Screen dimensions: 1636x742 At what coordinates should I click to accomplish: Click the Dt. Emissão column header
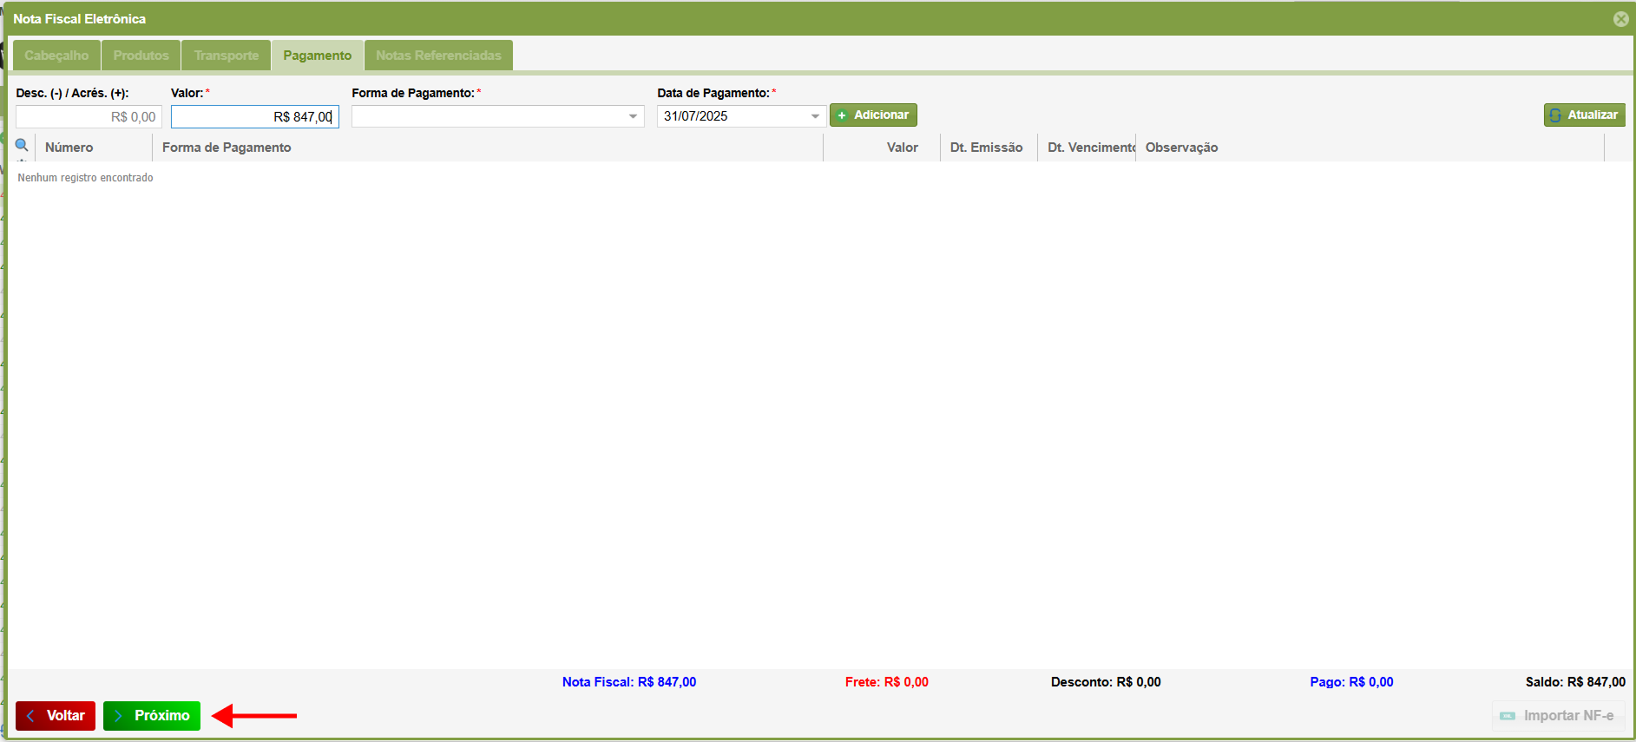986,148
